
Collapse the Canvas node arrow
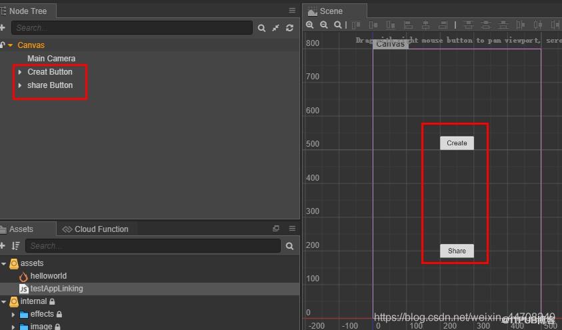[x=11, y=45]
